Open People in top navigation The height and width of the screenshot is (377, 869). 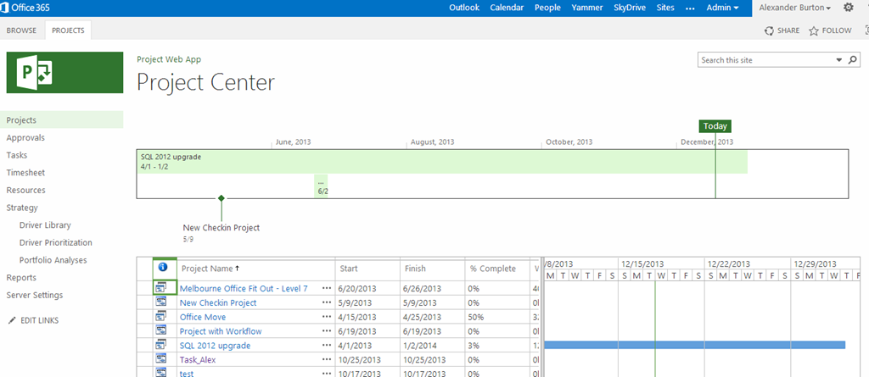pyautogui.click(x=547, y=8)
